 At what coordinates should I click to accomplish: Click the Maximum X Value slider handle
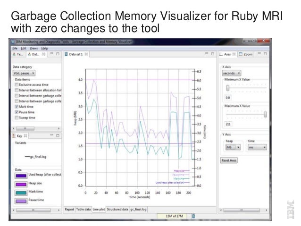[265, 115]
